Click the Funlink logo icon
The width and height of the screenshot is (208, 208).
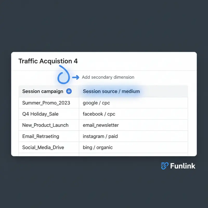click(165, 166)
